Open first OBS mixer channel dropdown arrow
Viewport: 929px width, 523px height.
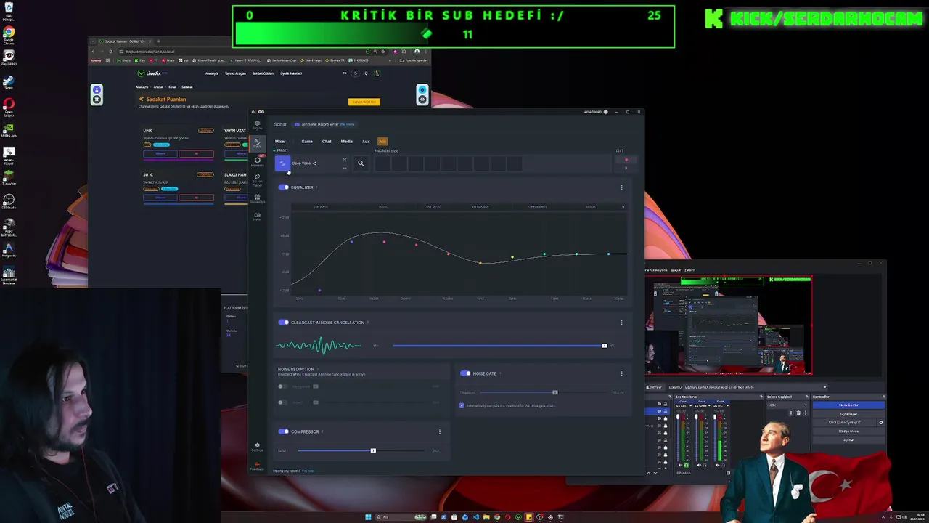[690, 405]
